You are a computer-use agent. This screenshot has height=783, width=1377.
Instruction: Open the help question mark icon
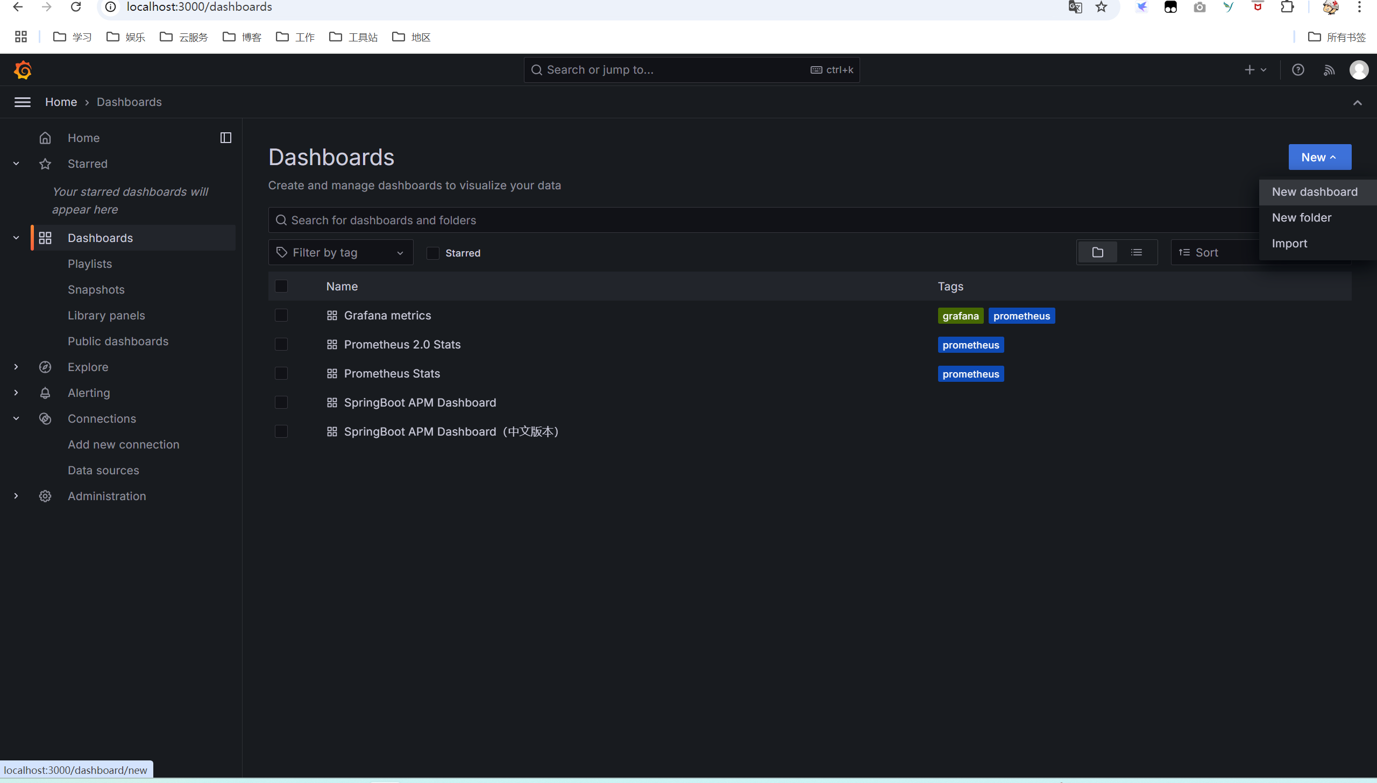point(1298,70)
